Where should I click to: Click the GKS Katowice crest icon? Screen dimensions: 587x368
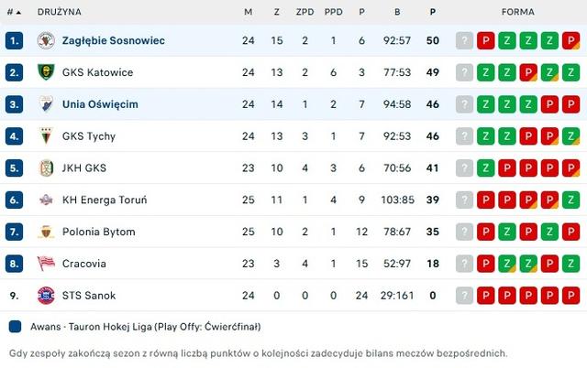pos(46,72)
